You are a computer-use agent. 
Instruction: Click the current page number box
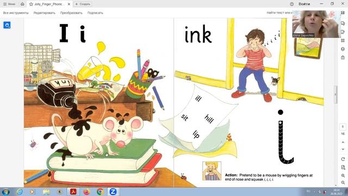tap(343, 127)
